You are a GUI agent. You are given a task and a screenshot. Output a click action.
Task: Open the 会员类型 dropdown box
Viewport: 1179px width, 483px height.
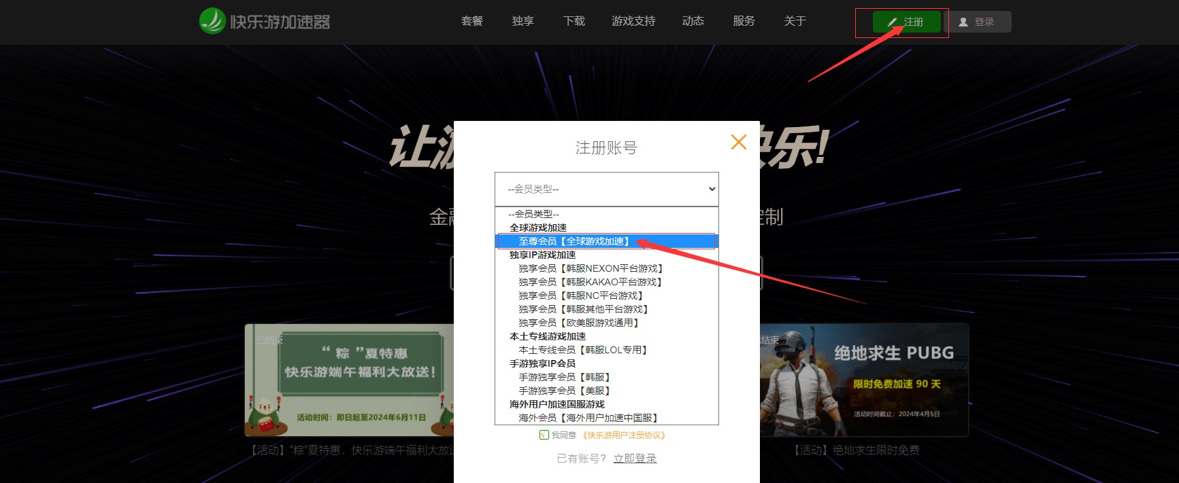(607, 189)
